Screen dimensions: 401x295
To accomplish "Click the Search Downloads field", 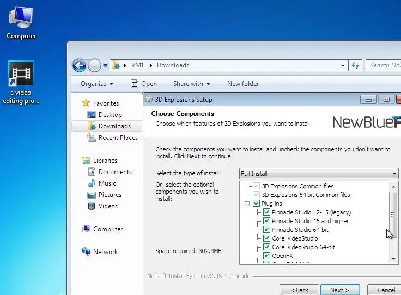I will pyautogui.click(x=384, y=65).
